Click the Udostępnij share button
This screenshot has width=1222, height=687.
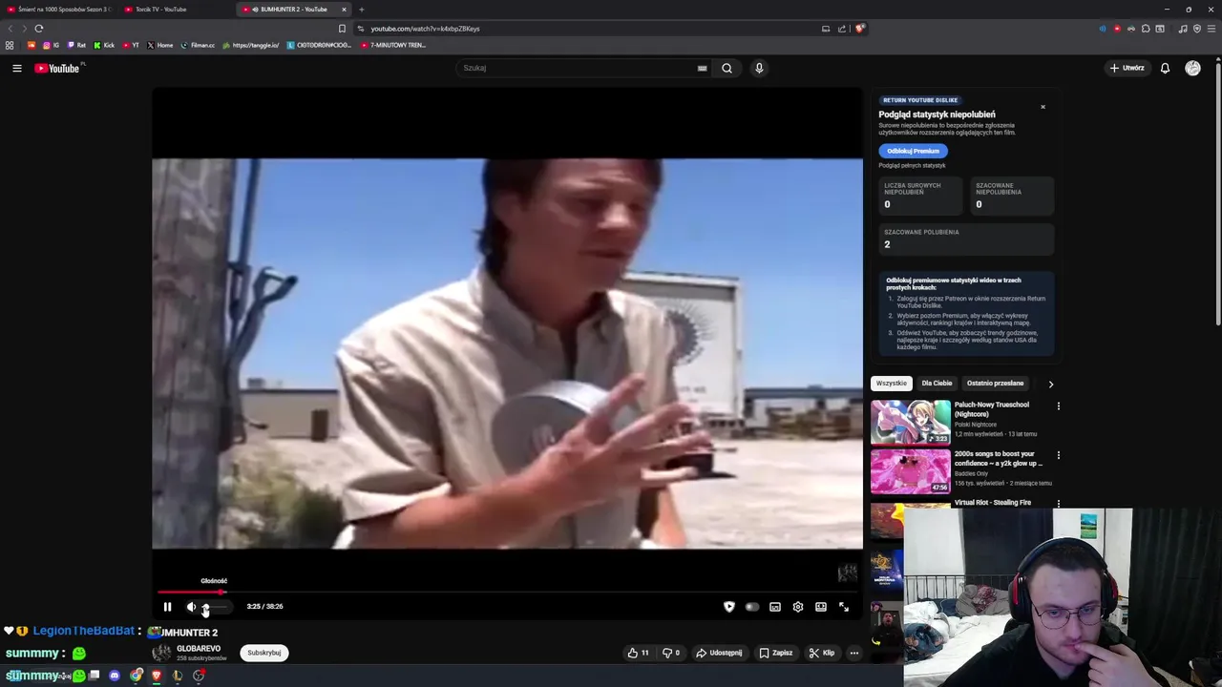pyautogui.click(x=719, y=653)
